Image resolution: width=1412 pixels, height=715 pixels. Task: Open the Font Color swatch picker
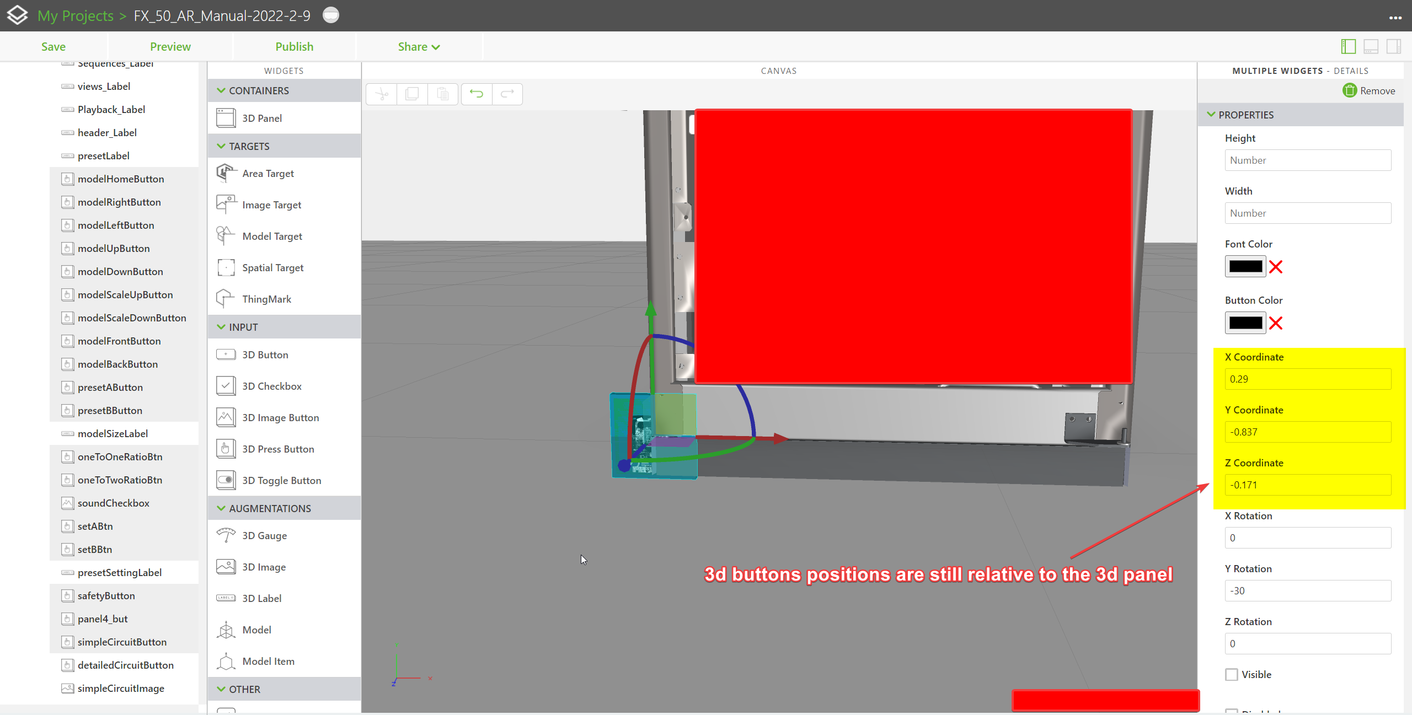[x=1246, y=266]
